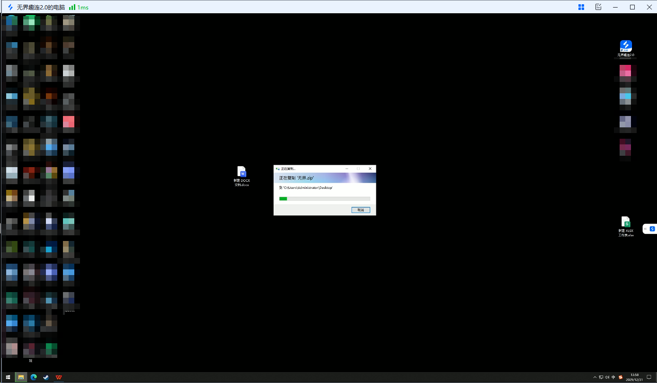Open the notification center icon
This screenshot has height=383, width=657.
649,377
